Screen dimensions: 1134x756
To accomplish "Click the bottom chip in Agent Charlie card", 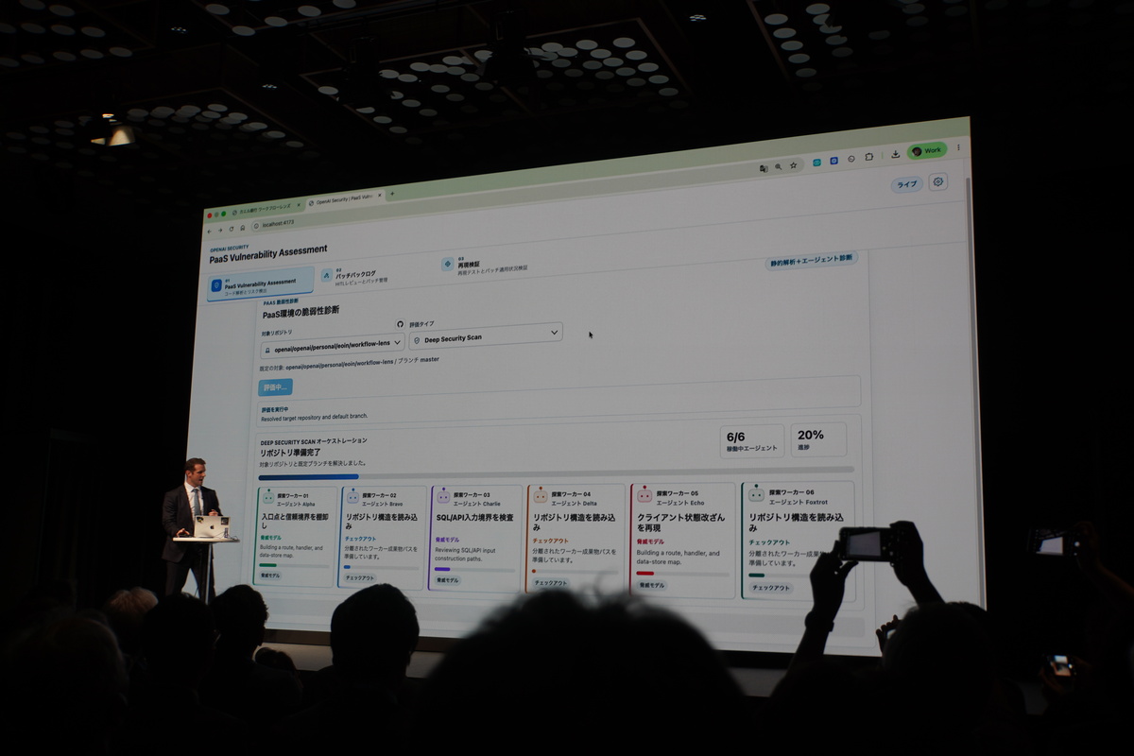I will (448, 580).
